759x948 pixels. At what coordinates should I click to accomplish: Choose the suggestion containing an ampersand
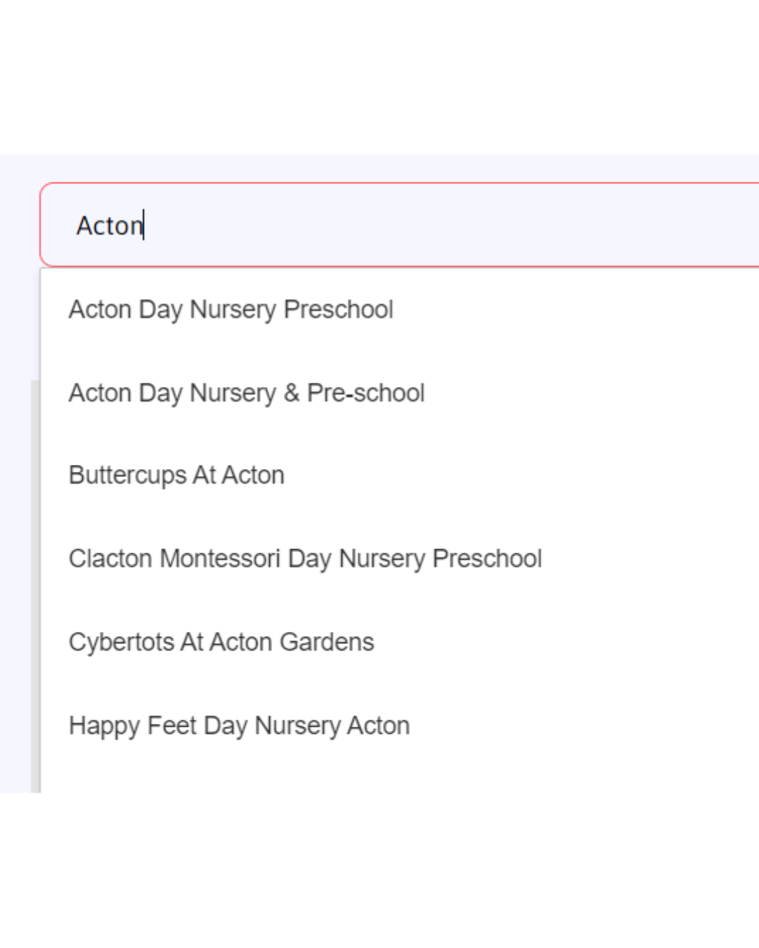tap(399, 393)
